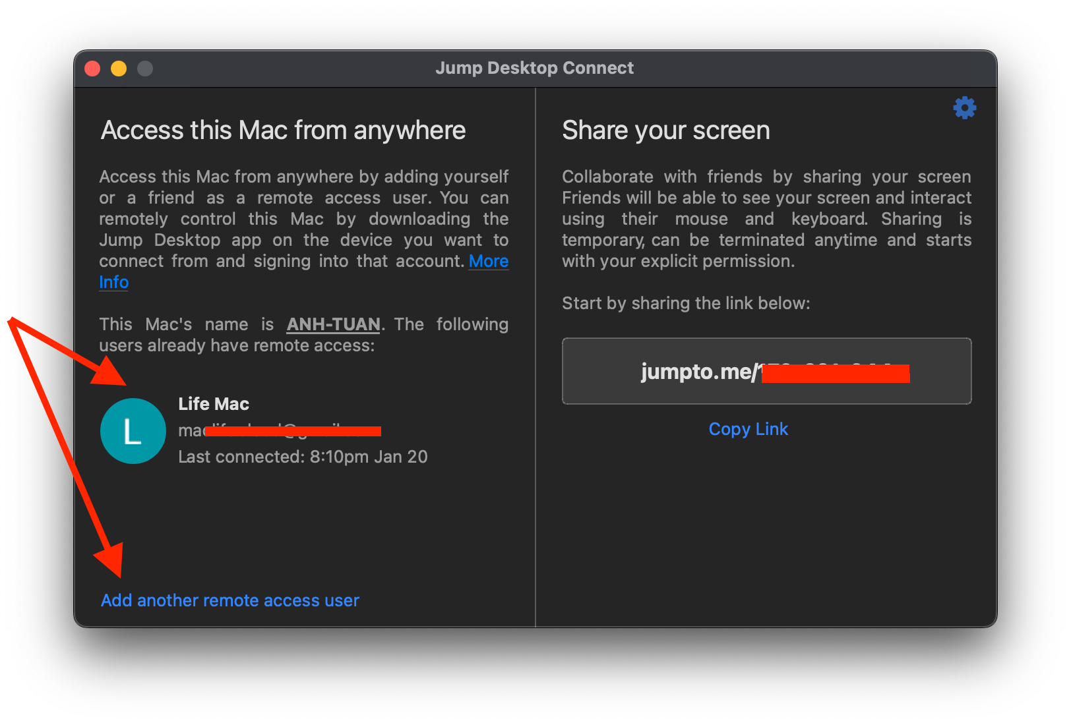
Task: Open settings via the blue gear icon
Action: [x=964, y=107]
